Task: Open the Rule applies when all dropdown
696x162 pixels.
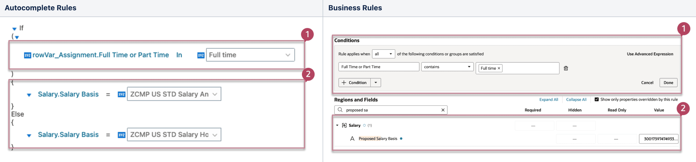Action: tap(390, 54)
